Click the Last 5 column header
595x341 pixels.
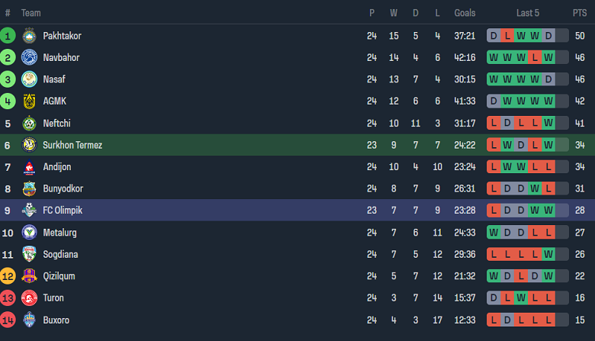point(528,13)
